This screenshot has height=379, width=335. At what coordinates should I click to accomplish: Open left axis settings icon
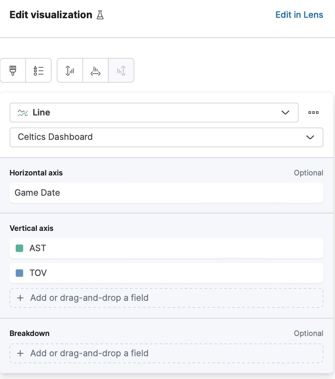click(x=70, y=70)
